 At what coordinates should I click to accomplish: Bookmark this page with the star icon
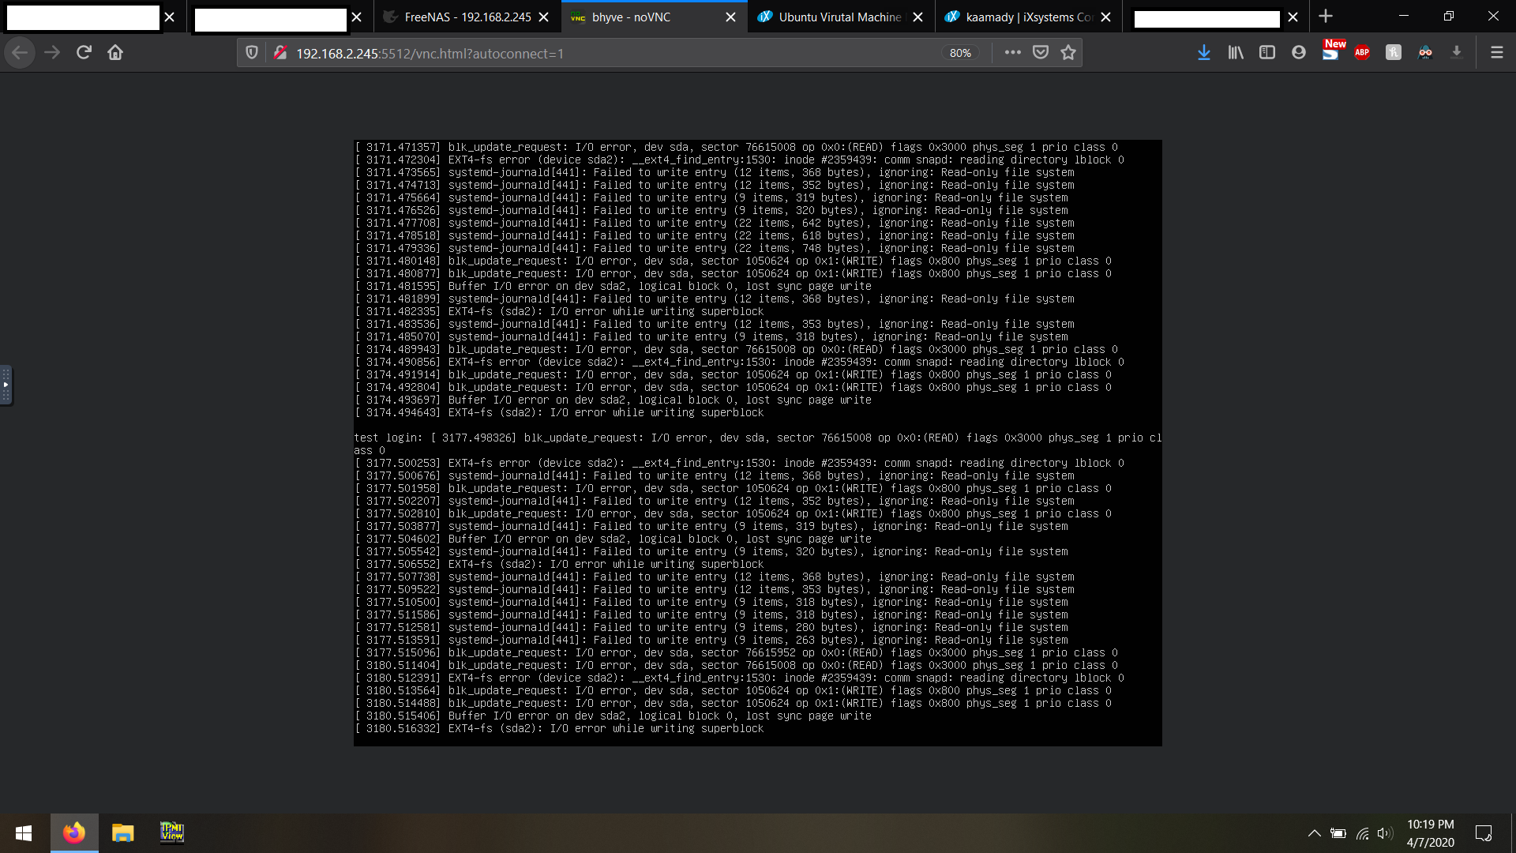tap(1068, 53)
